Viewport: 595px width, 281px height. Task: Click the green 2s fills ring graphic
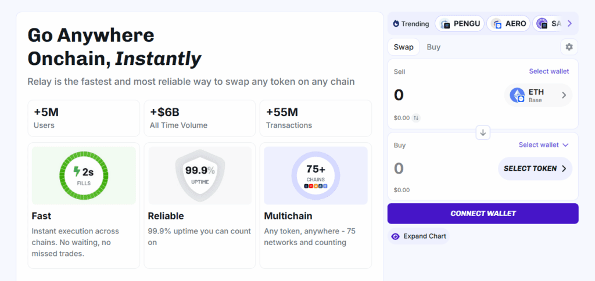coord(84,175)
